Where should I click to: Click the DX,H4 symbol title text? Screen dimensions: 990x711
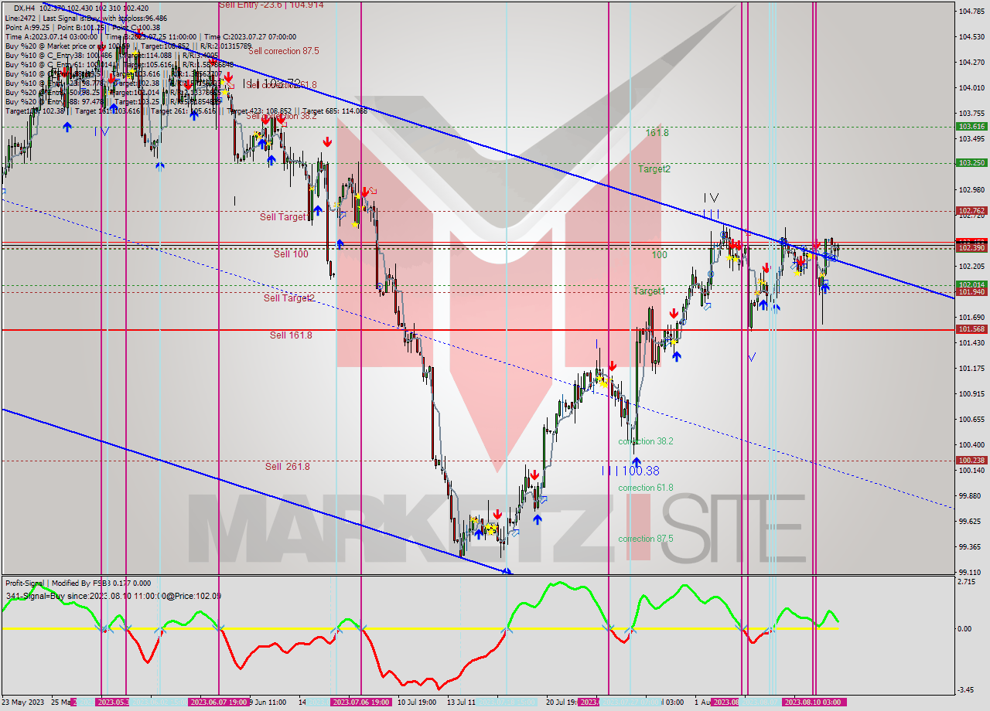24,8
